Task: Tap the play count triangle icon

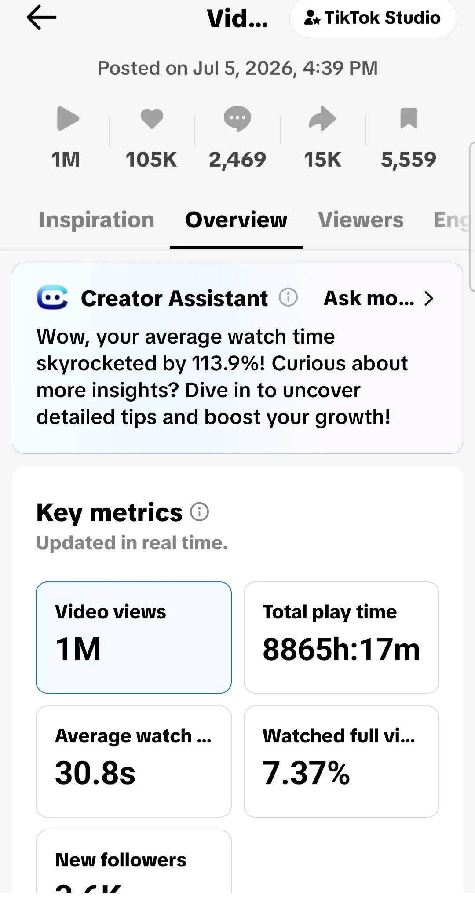Action: (x=68, y=118)
